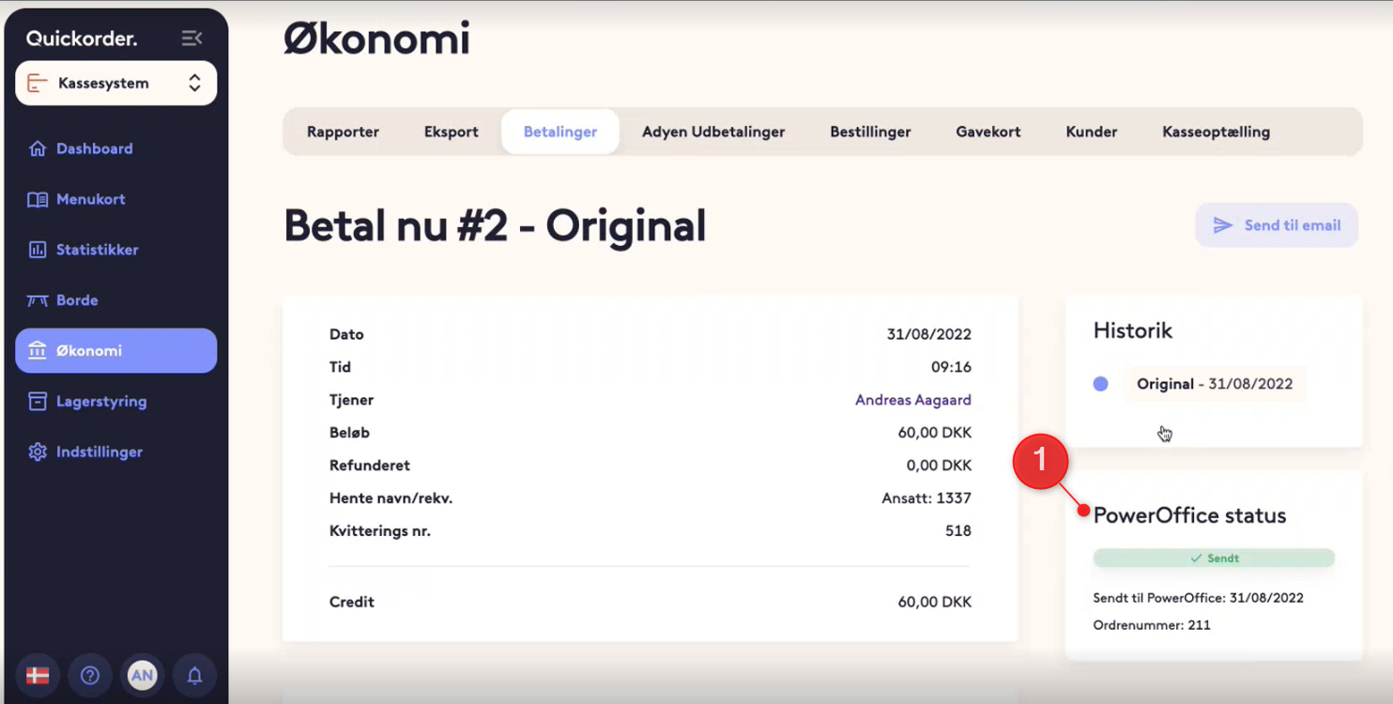Open help via the question mark icon
This screenshot has width=1393, height=704.
90,675
